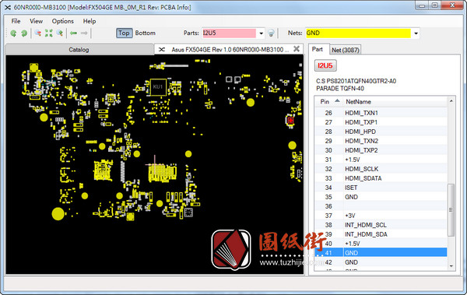Open the Net (3087) tab

click(x=346, y=50)
